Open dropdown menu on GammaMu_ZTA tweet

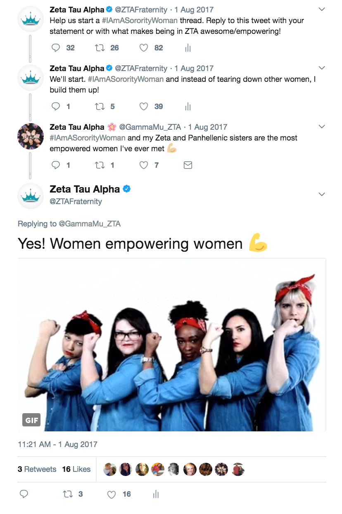pos(322,126)
